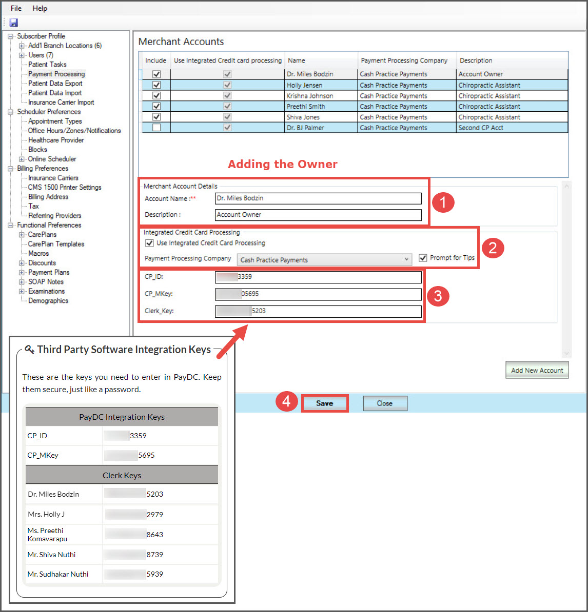This screenshot has height=612, width=588.
Task: Uncheck Include for Dr. Miles Bodzin
Action: 156,74
